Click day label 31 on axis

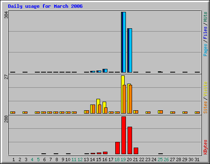pos(197,159)
